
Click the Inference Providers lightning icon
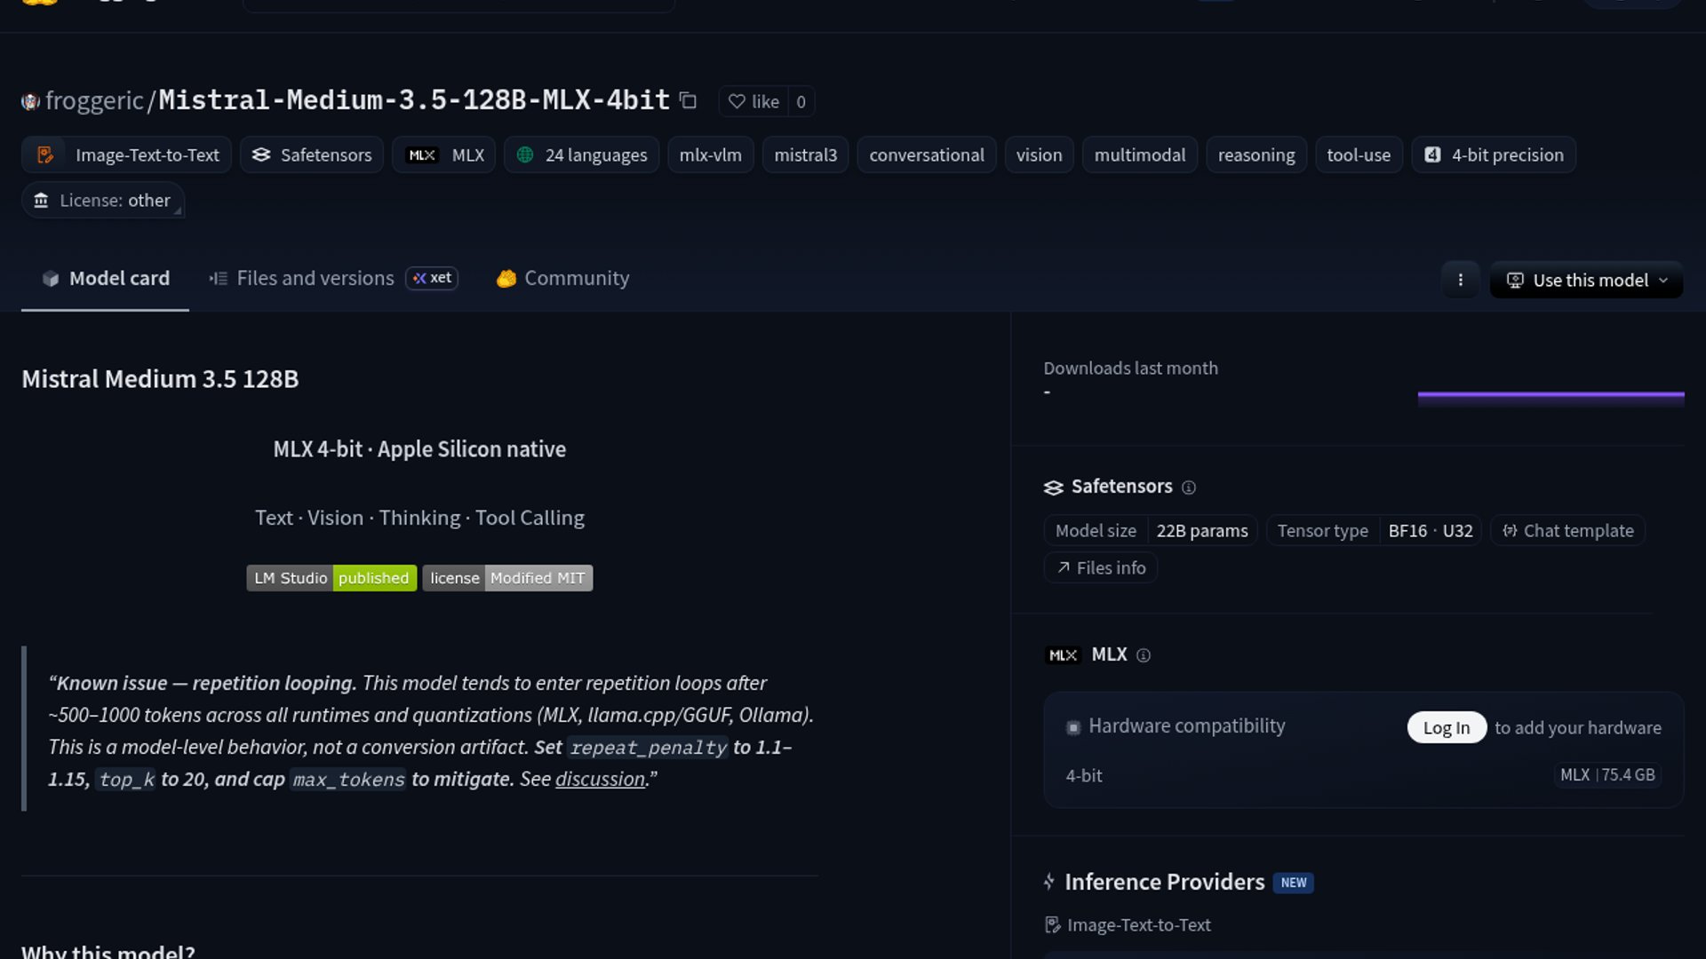point(1049,882)
